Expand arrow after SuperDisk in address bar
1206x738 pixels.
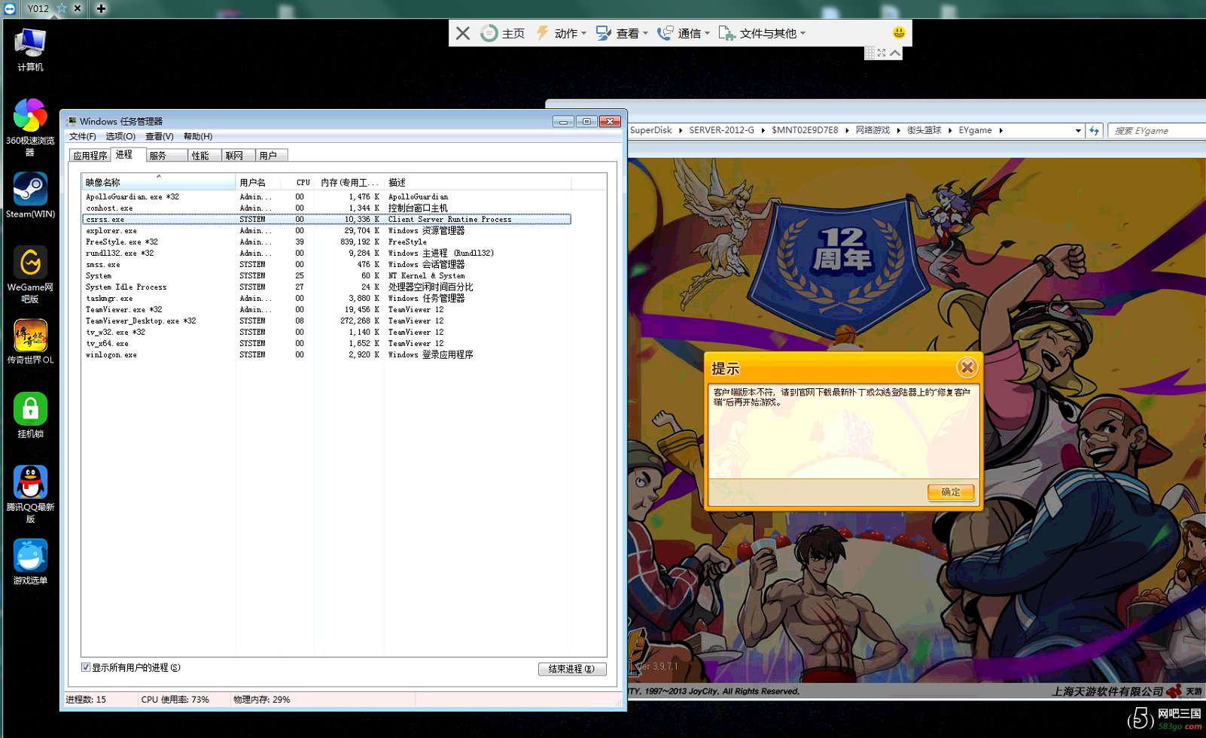click(681, 130)
